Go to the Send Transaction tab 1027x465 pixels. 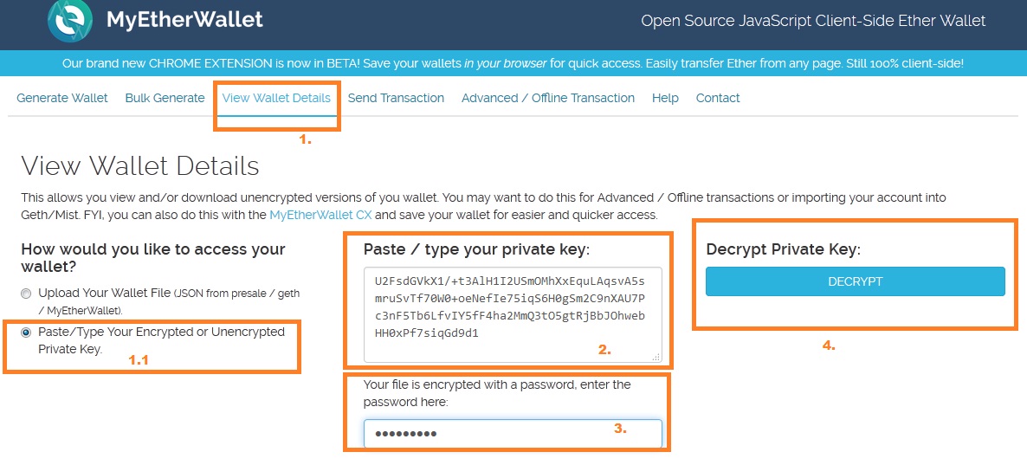pos(396,98)
